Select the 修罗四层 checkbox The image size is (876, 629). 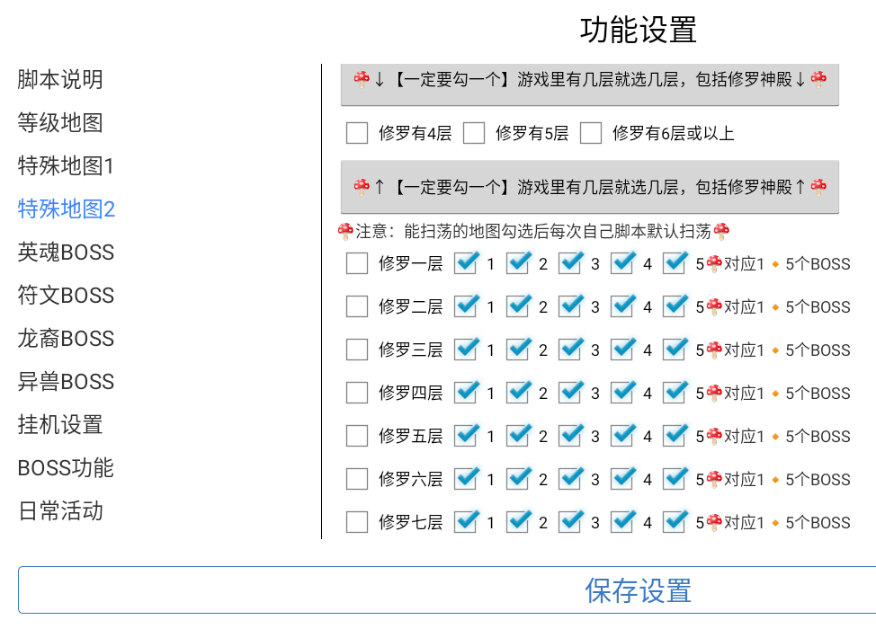tap(357, 393)
